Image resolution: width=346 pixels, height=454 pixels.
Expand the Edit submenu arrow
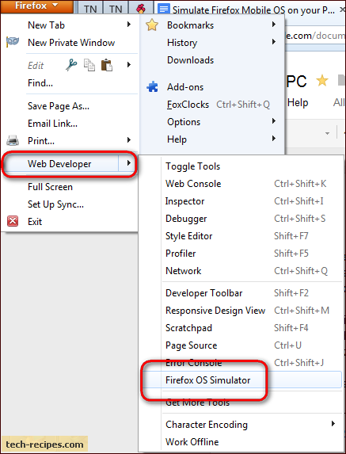point(129,64)
